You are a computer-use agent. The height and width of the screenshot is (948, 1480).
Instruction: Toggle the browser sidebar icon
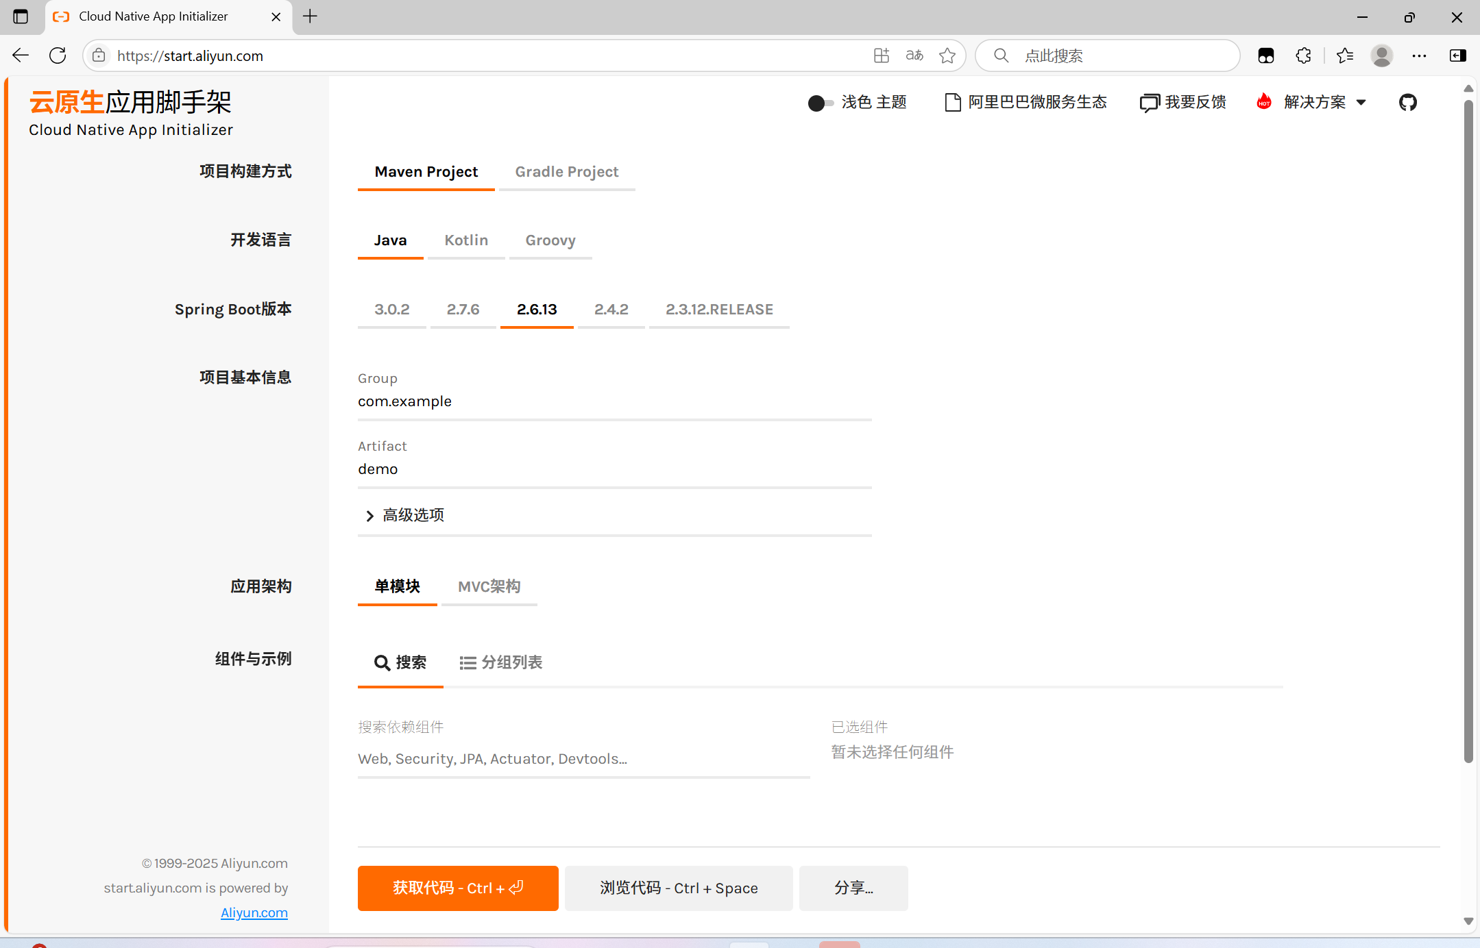[x=1457, y=55]
